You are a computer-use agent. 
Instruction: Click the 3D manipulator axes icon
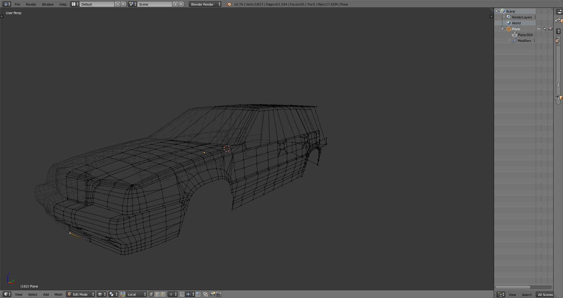(123, 294)
